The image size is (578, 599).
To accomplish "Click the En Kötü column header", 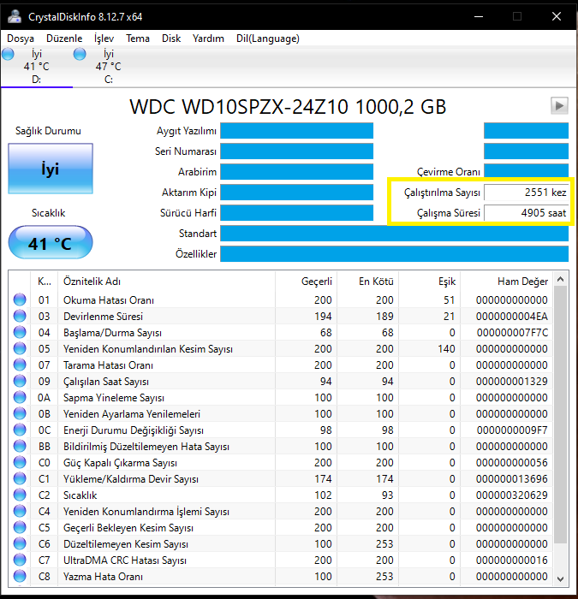I will (367, 282).
